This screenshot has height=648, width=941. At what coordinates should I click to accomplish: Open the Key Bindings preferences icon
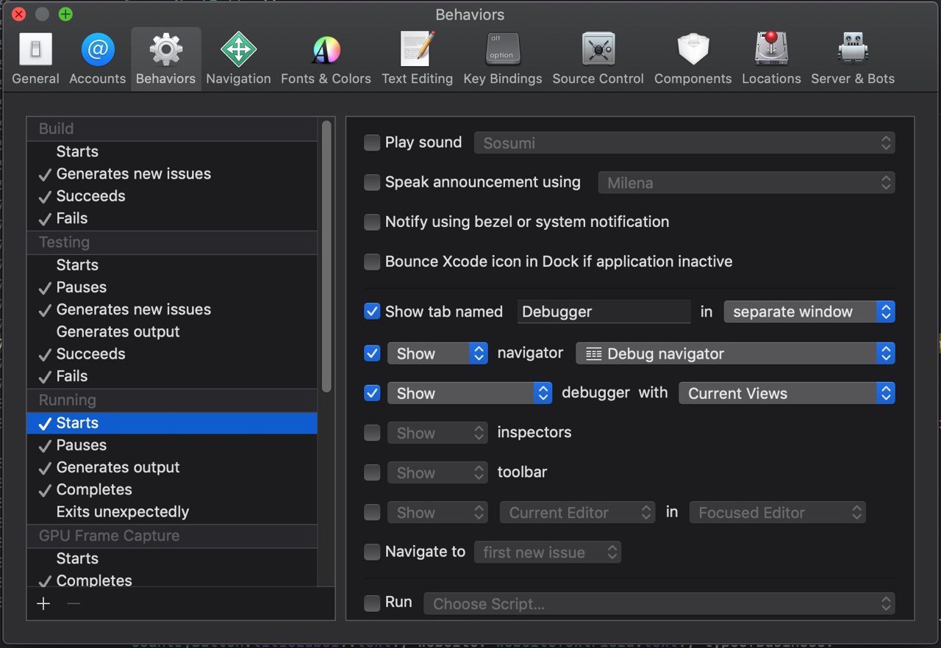coord(503,50)
